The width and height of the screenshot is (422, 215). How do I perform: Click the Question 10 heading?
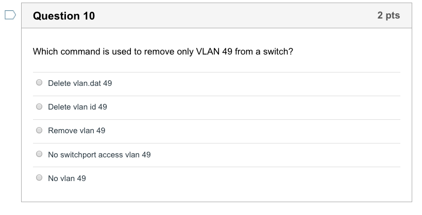tap(64, 16)
